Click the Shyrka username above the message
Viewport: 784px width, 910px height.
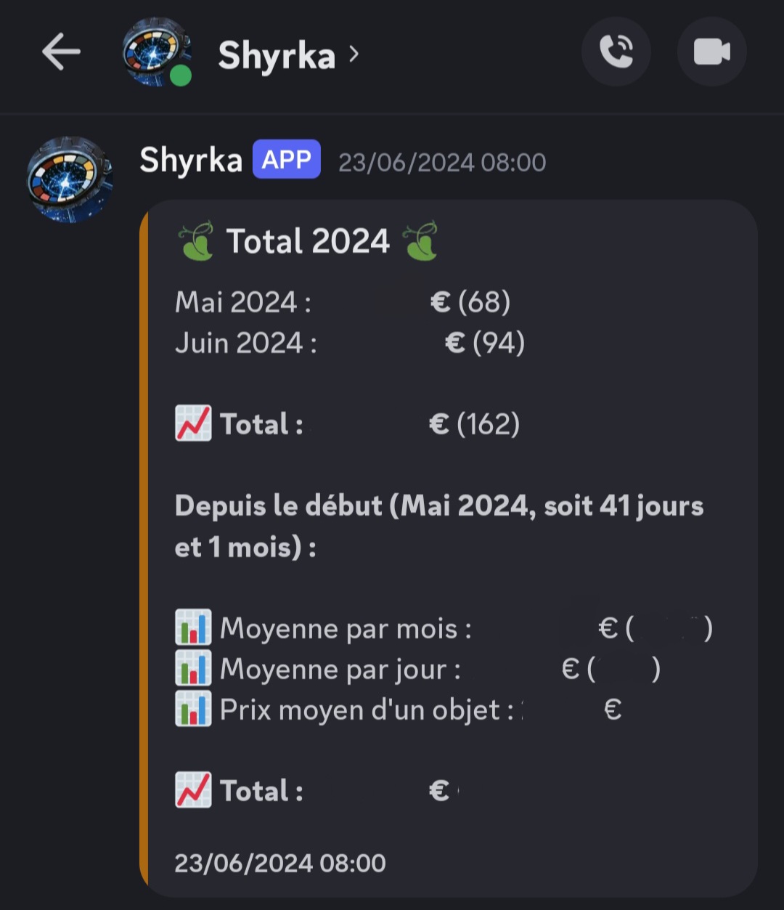click(190, 161)
